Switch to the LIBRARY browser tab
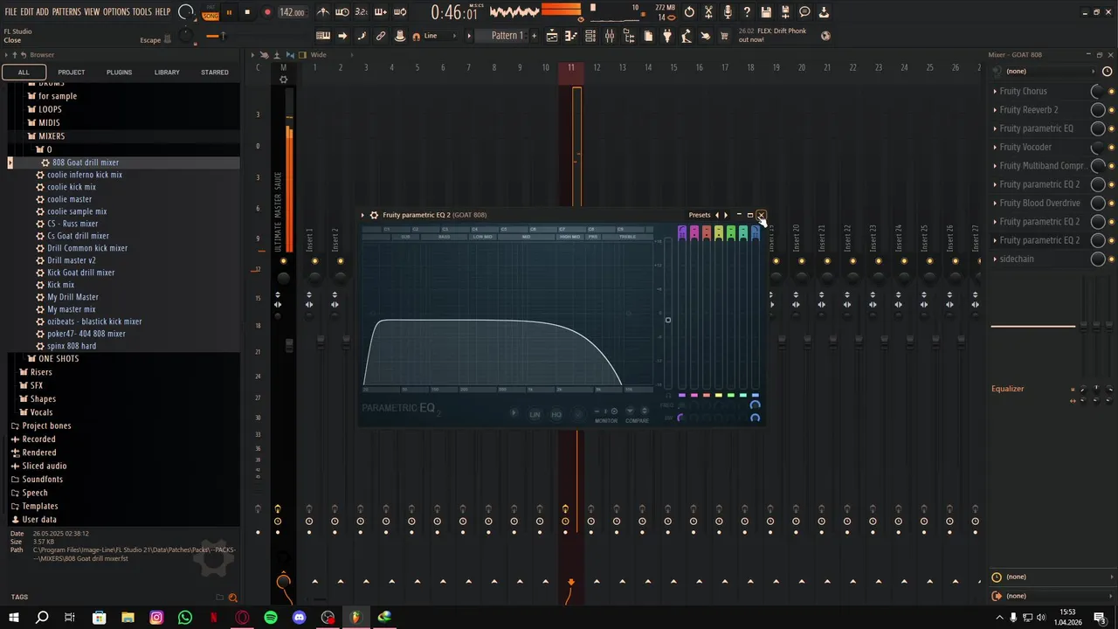Screen dimensions: 1118x629 click(x=167, y=73)
